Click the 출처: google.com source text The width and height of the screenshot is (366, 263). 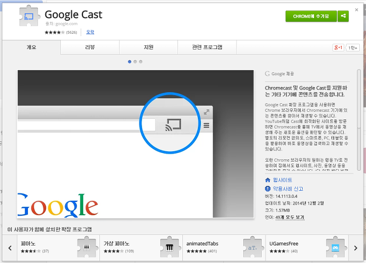pos(61,24)
